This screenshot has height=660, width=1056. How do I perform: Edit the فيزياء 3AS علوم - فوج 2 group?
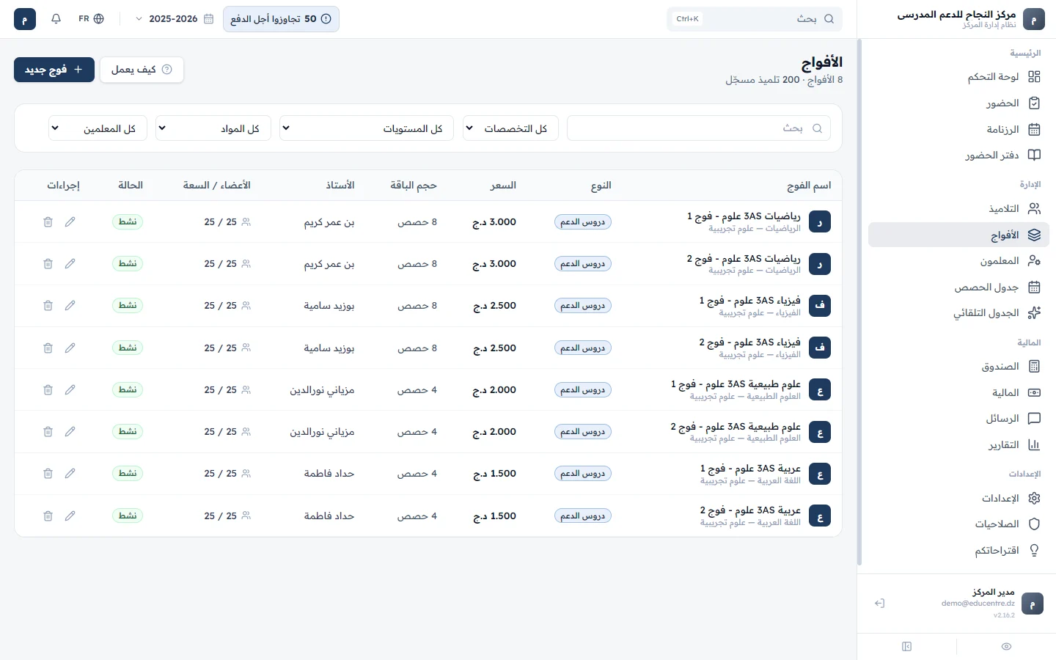tap(70, 348)
